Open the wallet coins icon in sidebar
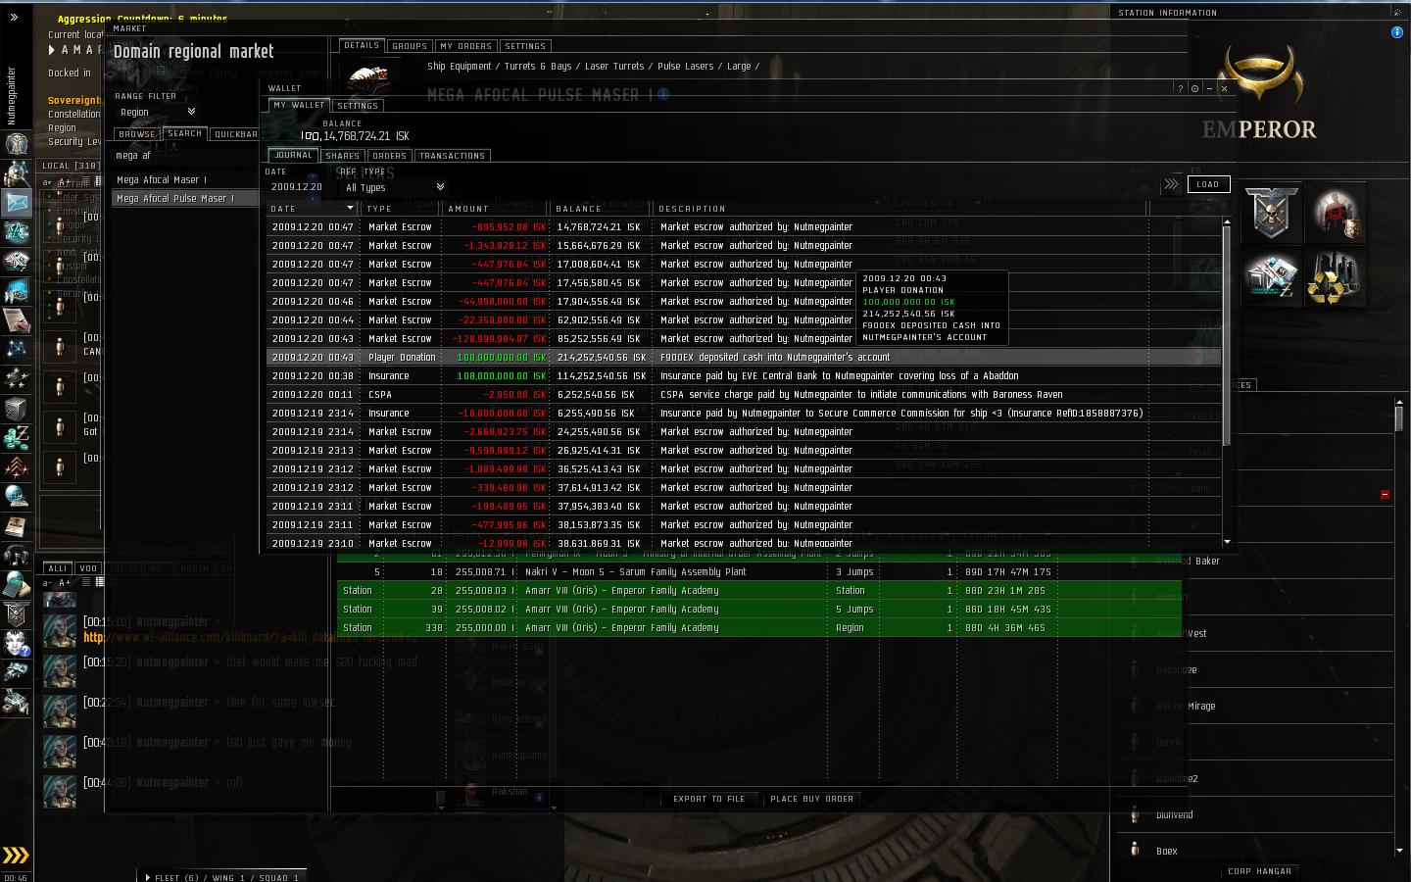1411x882 pixels. 17,438
